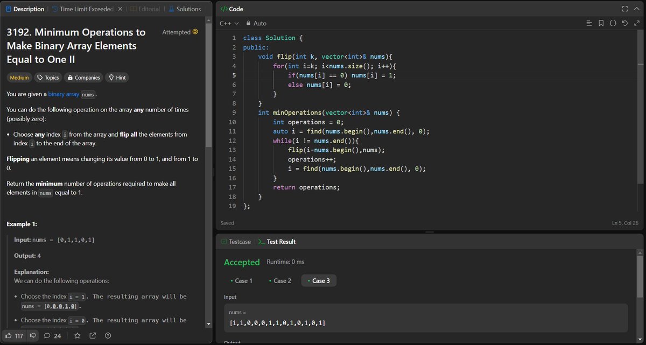Image resolution: width=646 pixels, height=345 pixels.
Task: Click the Saved status text
Action: point(227,223)
